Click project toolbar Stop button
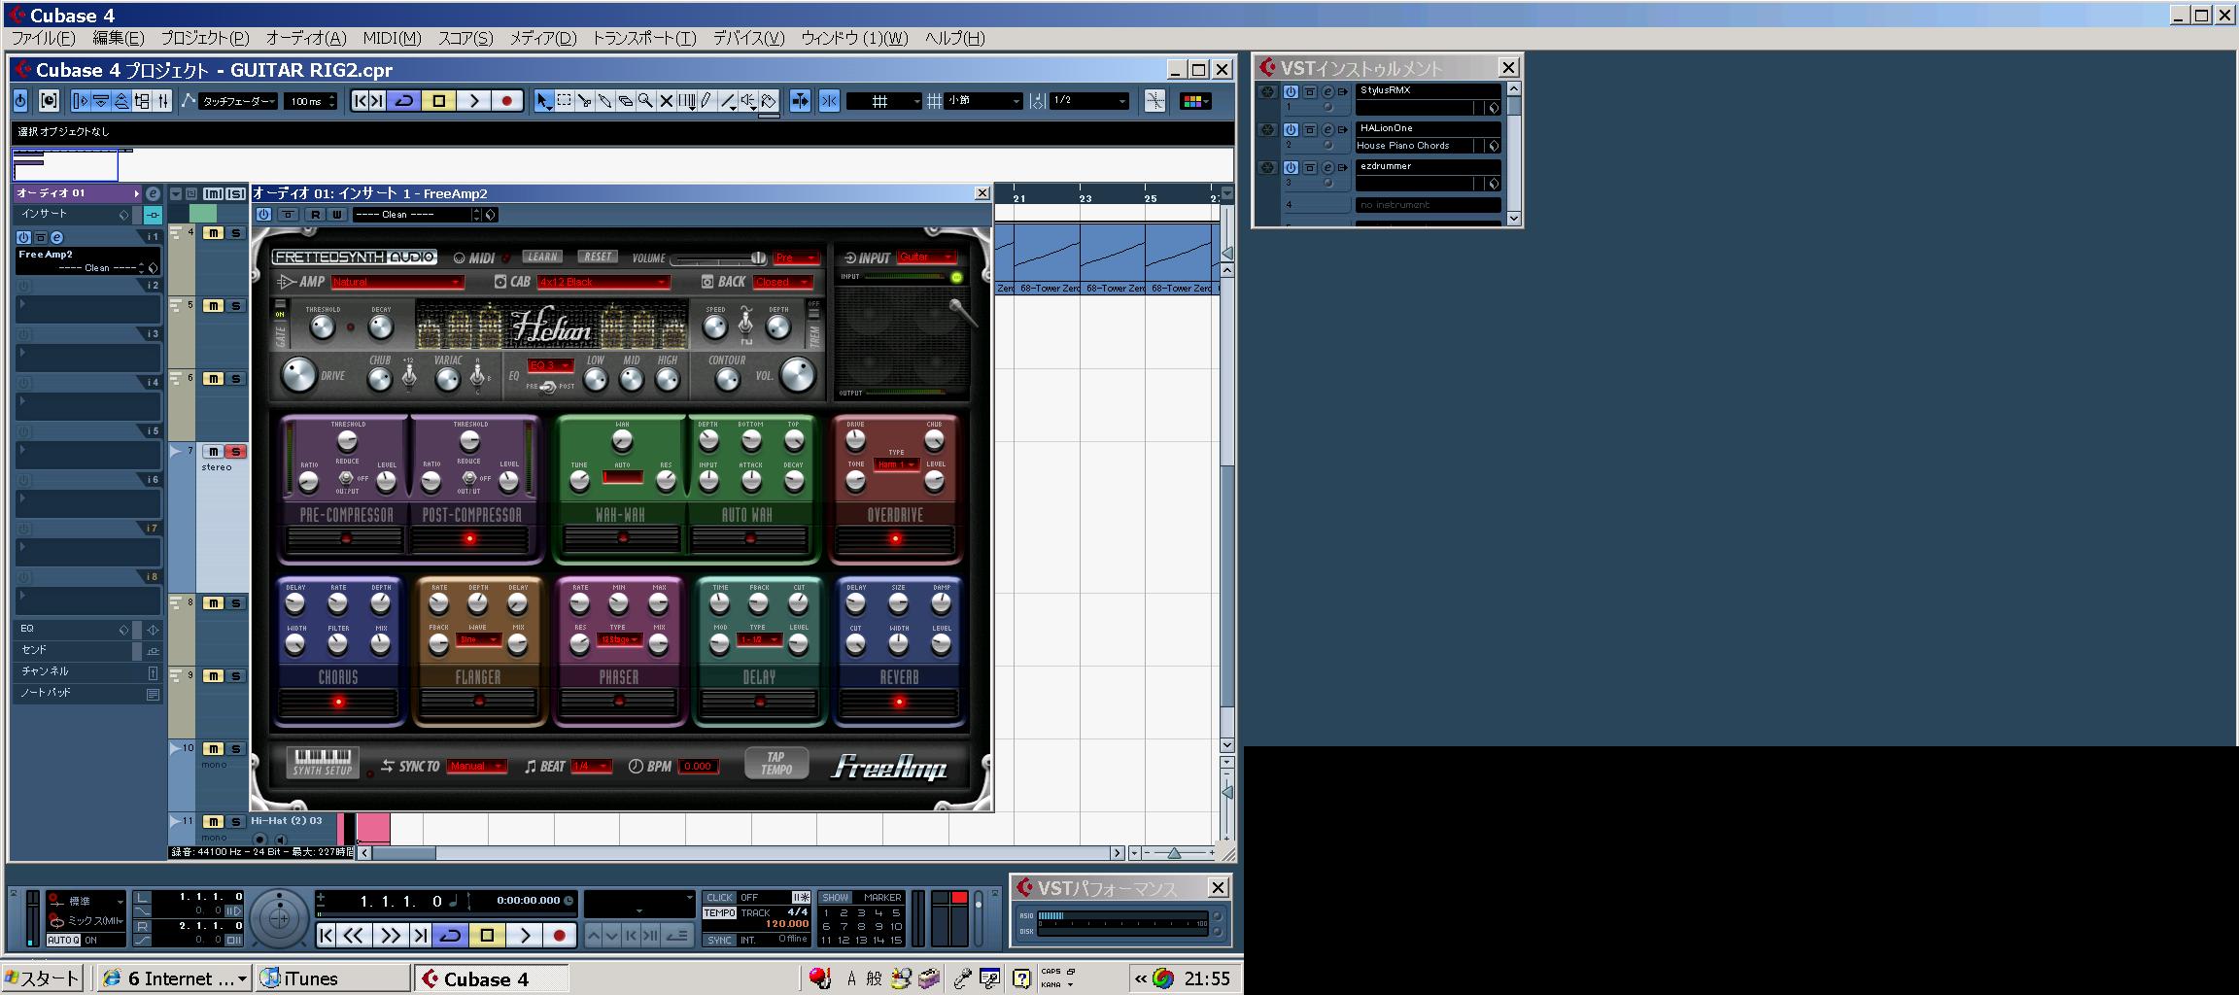 (438, 100)
